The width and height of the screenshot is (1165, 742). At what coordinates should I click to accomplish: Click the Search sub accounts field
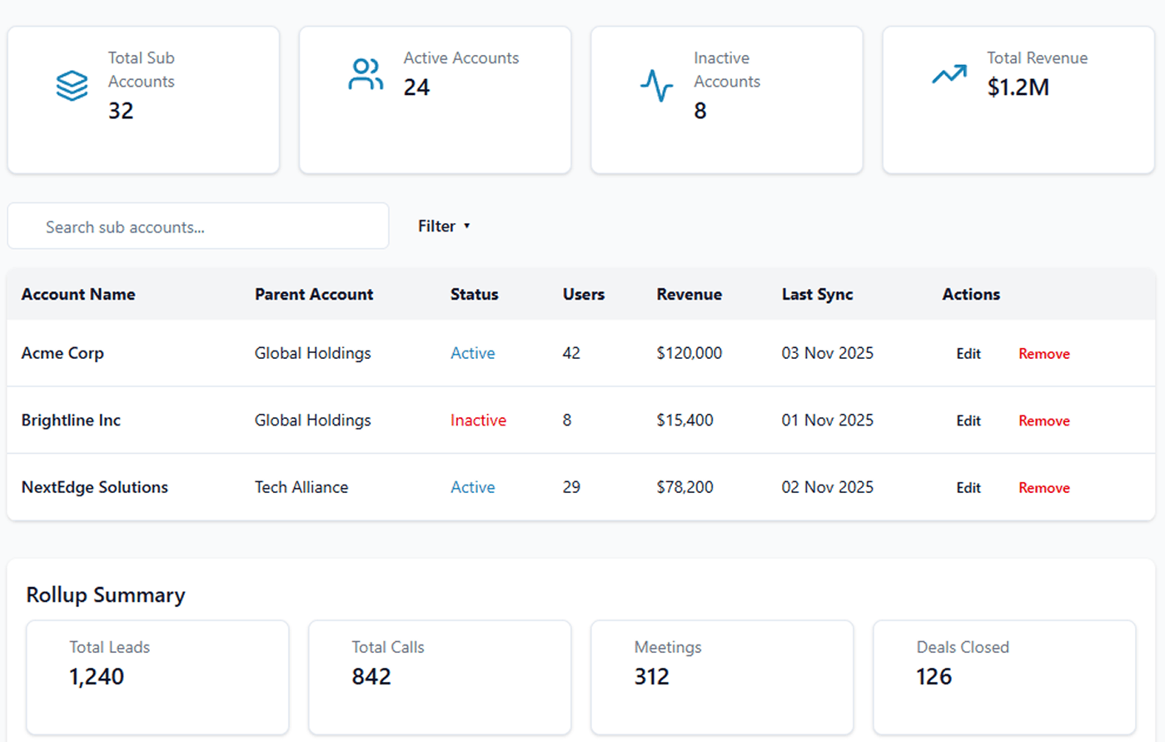click(198, 227)
